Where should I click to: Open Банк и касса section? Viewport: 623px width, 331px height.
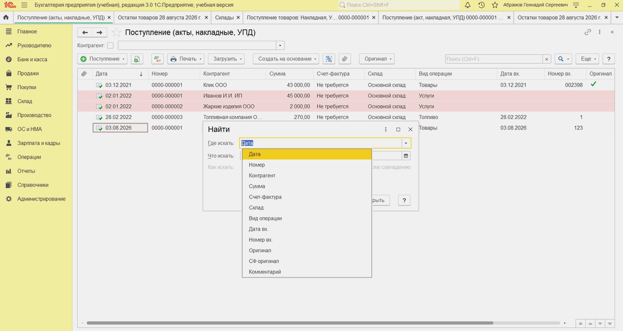coord(32,59)
